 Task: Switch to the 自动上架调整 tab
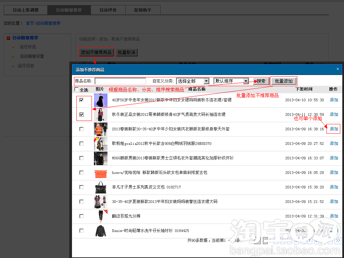click(x=26, y=10)
